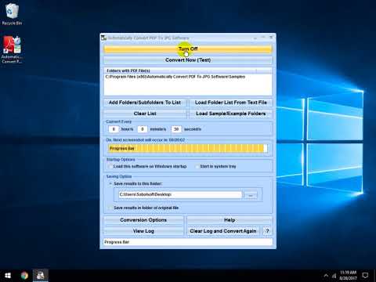Clear List of folders
376x282 pixels.
pyautogui.click(x=145, y=114)
